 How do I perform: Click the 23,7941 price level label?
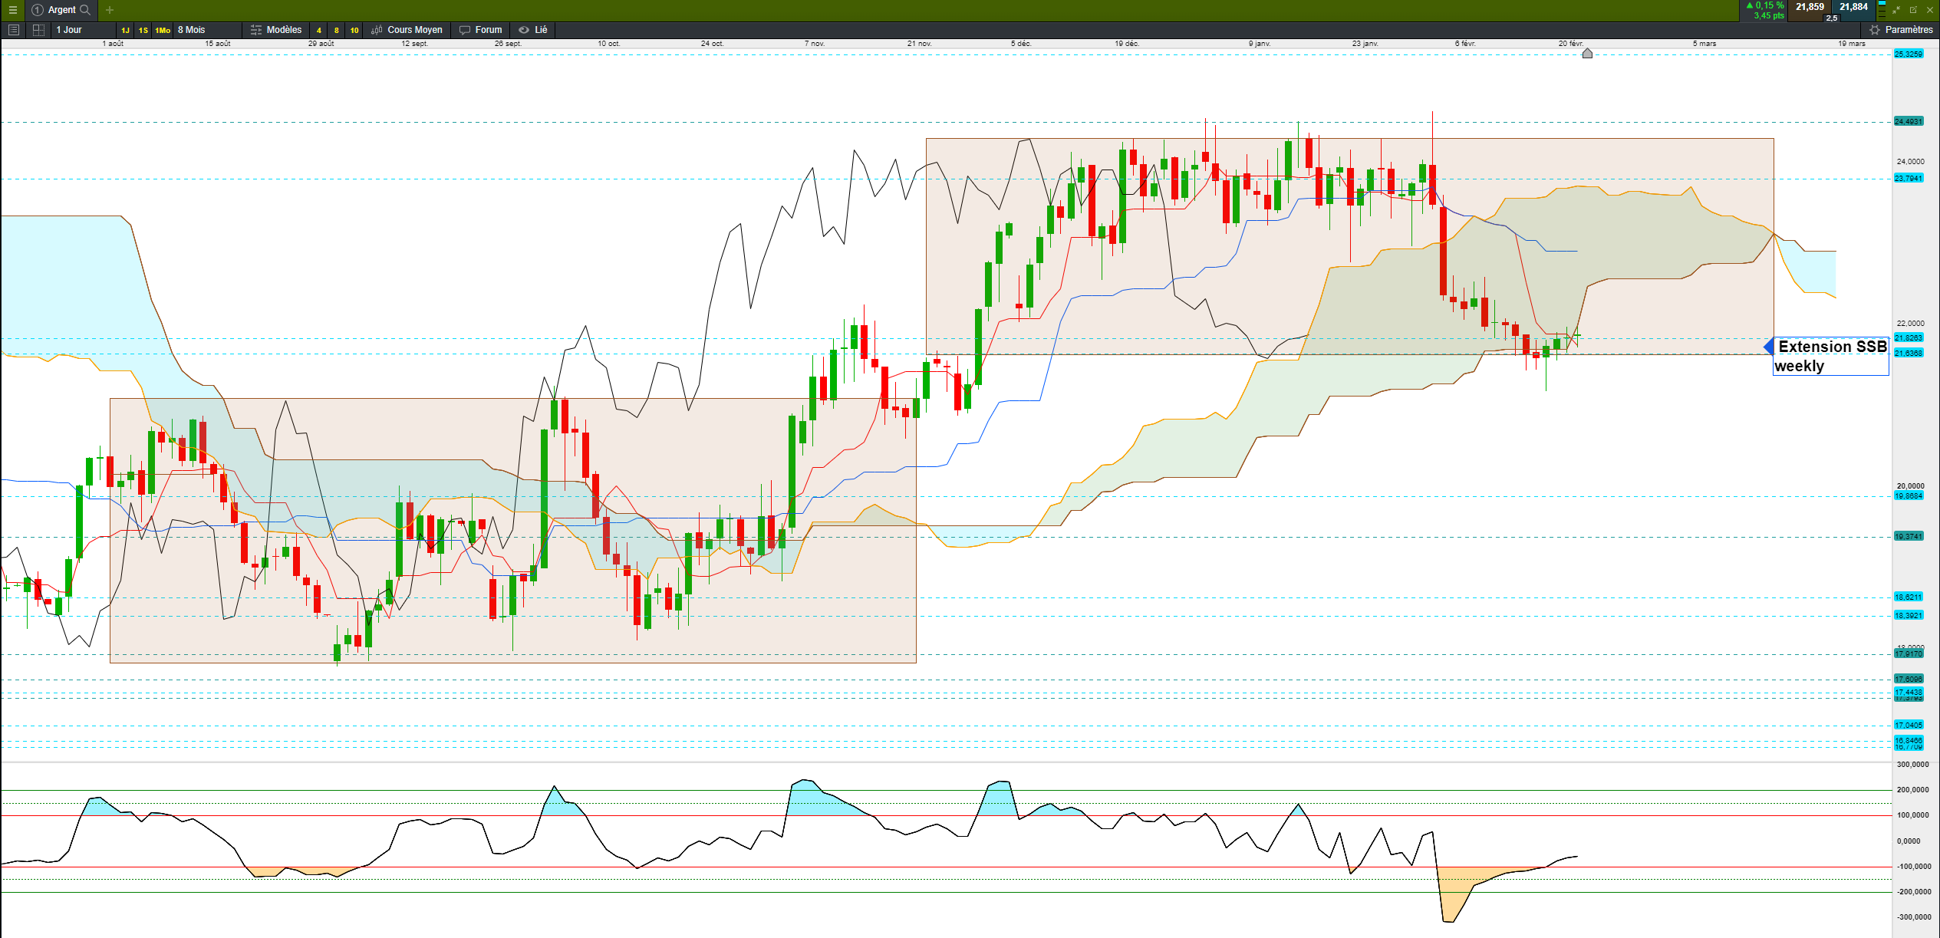tap(1909, 178)
